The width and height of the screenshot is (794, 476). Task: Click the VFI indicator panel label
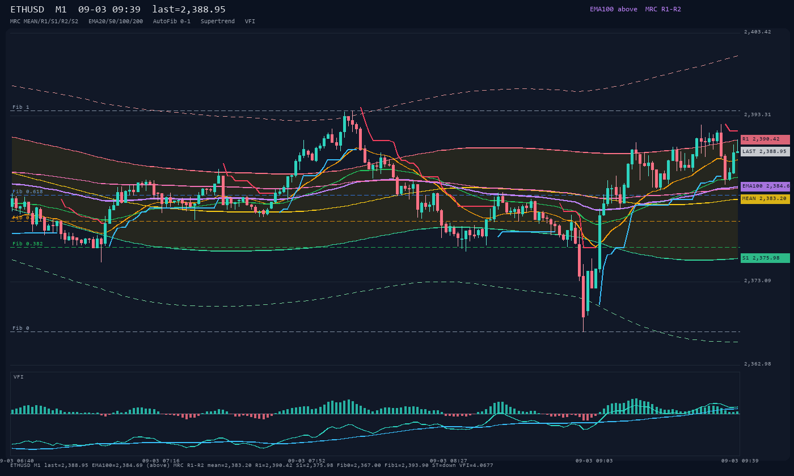click(19, 377)
